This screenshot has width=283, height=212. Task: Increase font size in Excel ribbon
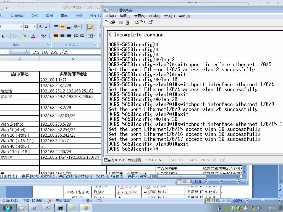(40, 26)
